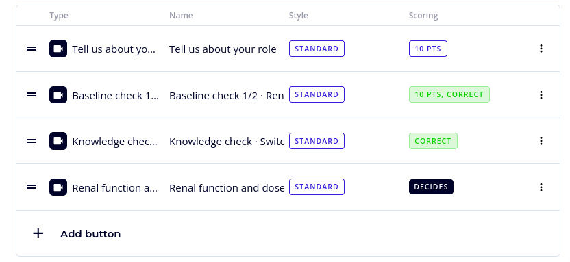Viewport: 570px width, 262px height.
Task: Click STANDARD style badge in Tell us about your role row
Action: [317, 49]
